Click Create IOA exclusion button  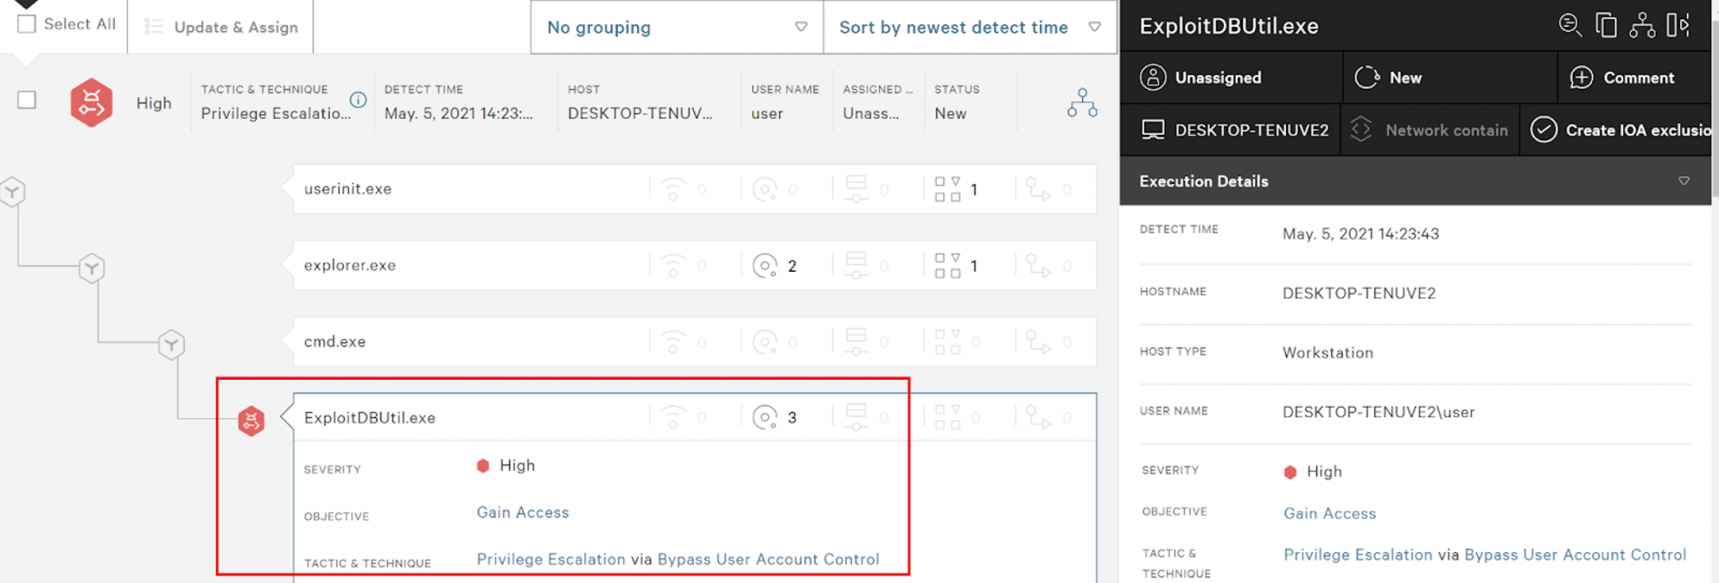pos(1620,130)
